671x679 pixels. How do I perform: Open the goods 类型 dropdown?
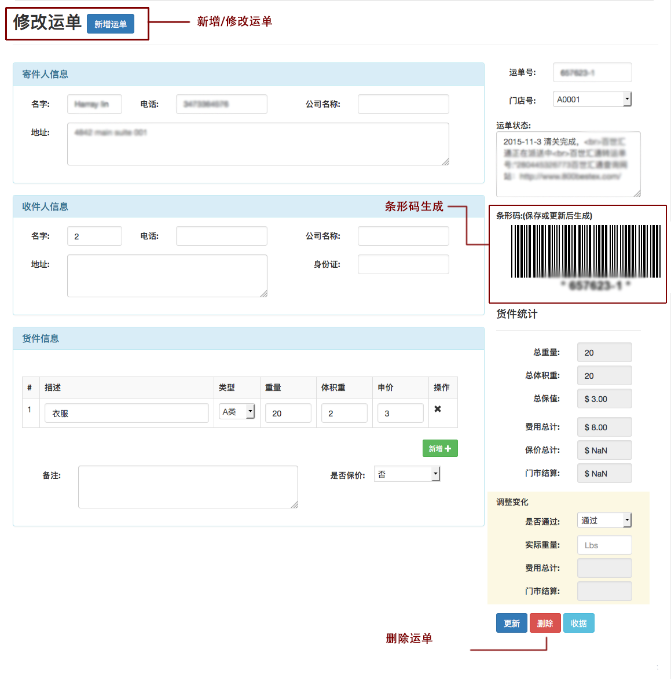[237, 412]
